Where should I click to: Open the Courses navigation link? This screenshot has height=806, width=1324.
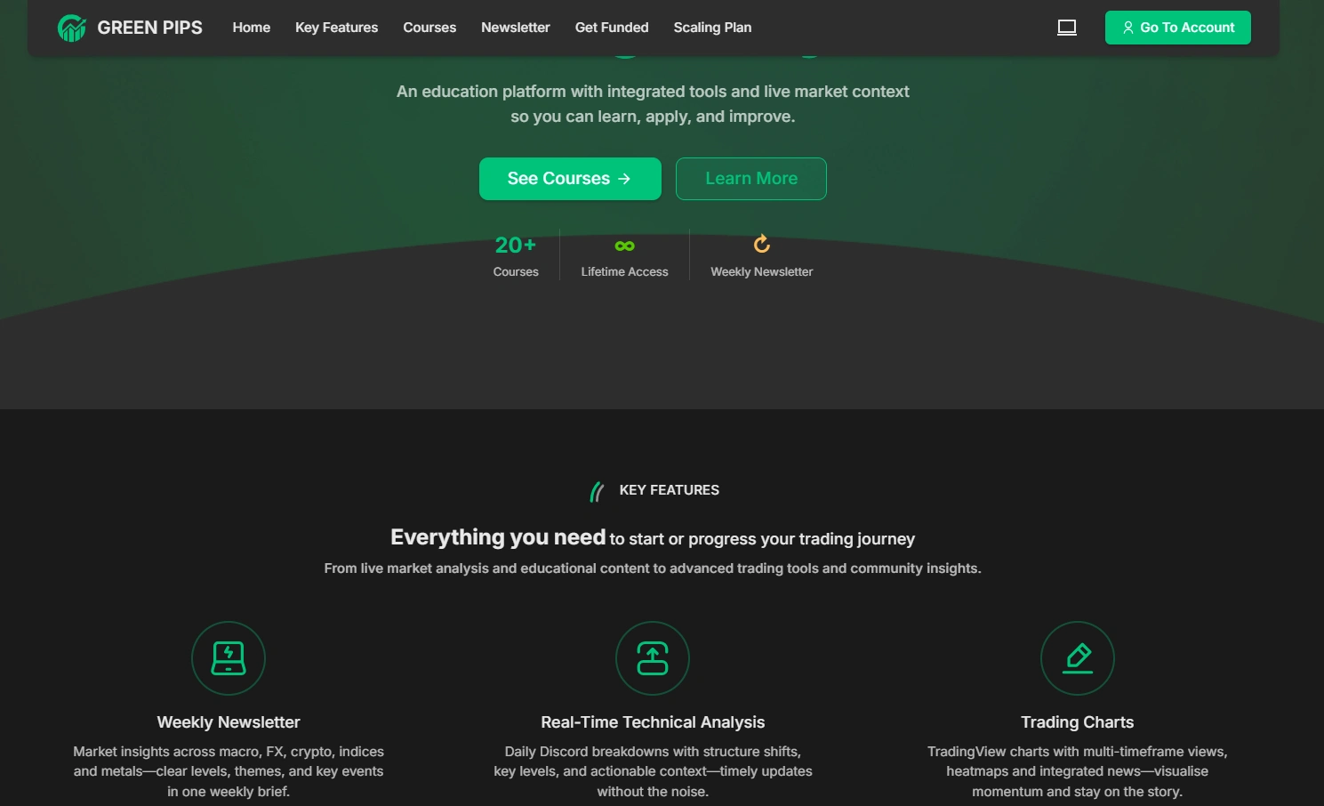(429, 28)
